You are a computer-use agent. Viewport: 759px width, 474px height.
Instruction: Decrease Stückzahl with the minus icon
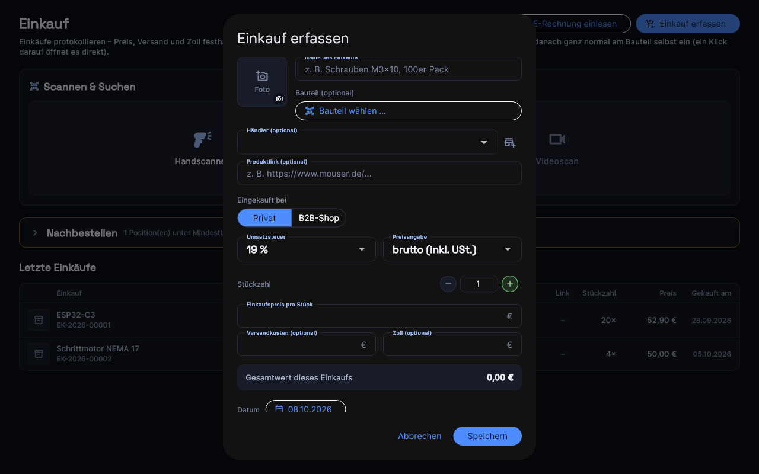(448, 284)
